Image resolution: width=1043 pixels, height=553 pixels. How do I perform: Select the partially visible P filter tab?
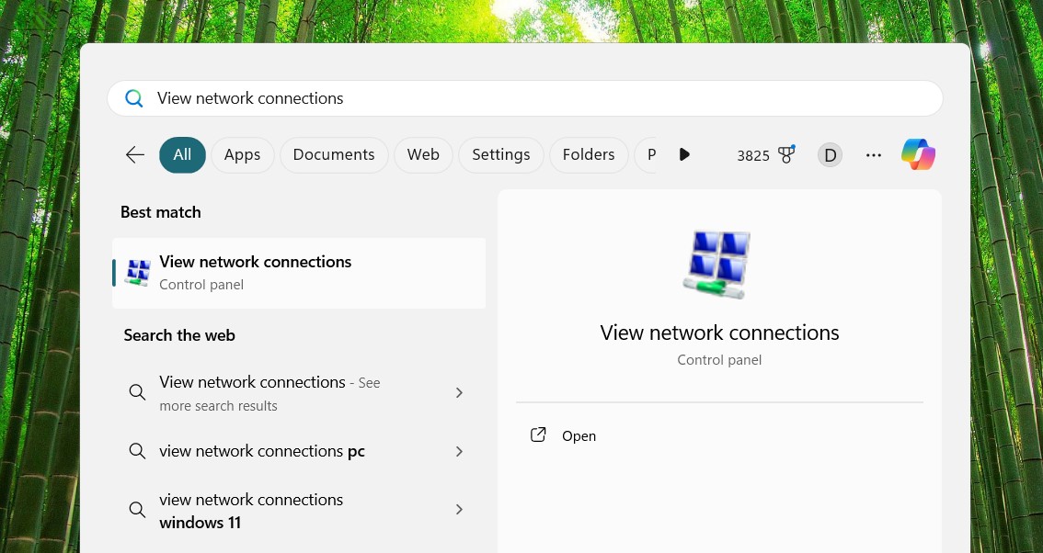point(647,155)
